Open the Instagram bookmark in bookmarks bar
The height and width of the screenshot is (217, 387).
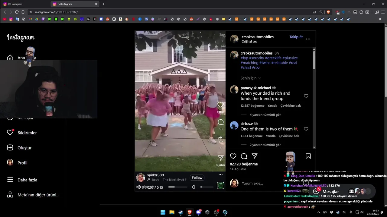tap(11, 19)
